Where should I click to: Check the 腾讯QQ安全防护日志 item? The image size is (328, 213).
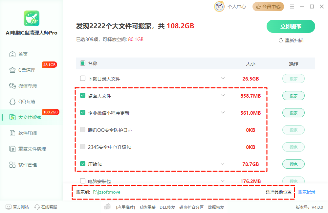click(x=82, y=130)
